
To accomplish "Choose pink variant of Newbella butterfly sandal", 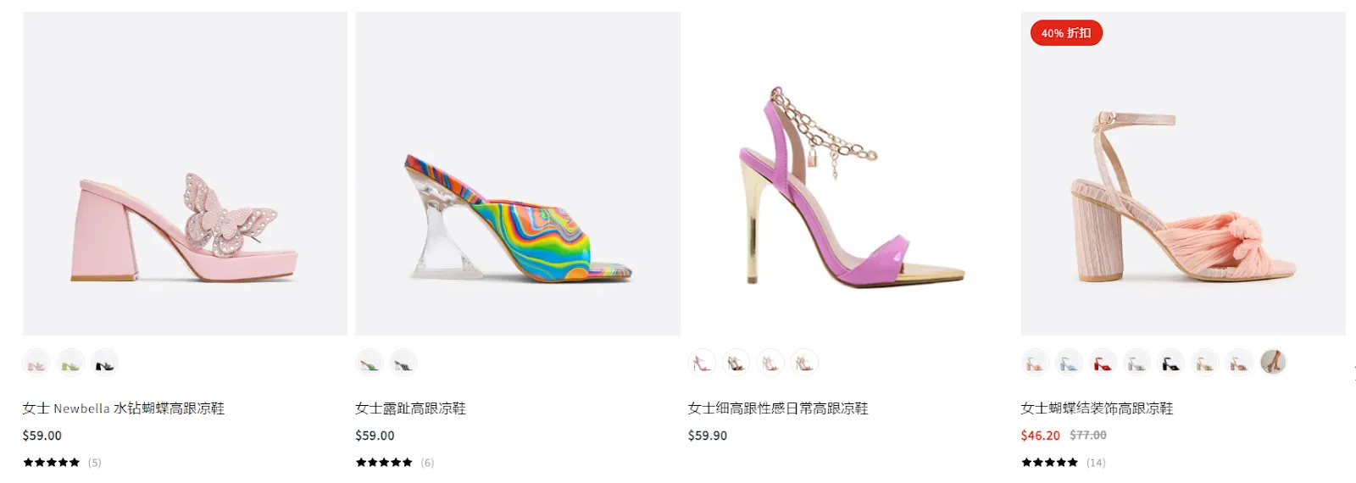I will (x=36, y=364).
